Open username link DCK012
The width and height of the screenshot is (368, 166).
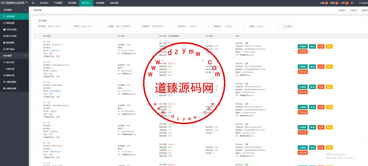tap(54, 70)
